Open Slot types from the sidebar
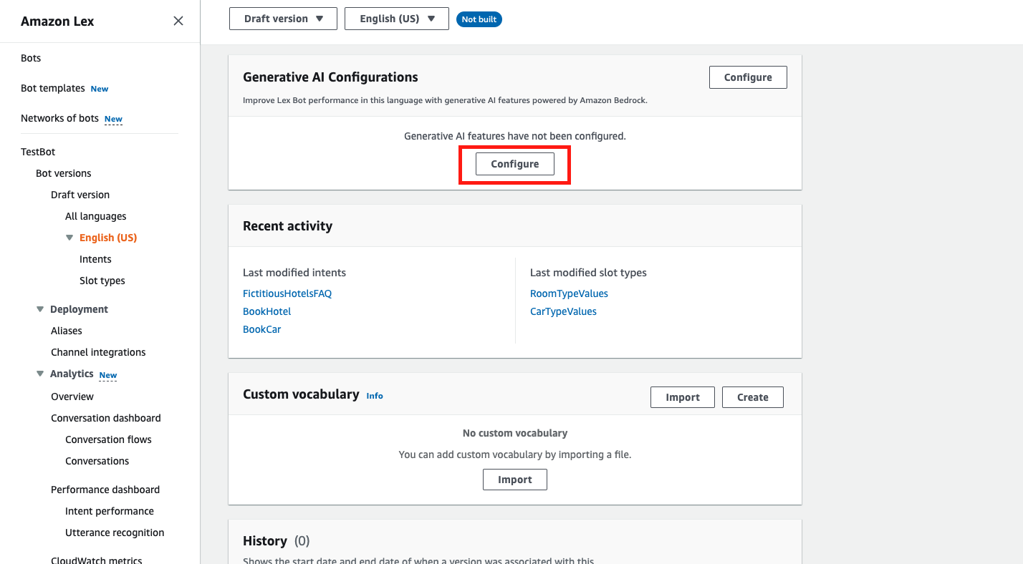 point(102,280)
